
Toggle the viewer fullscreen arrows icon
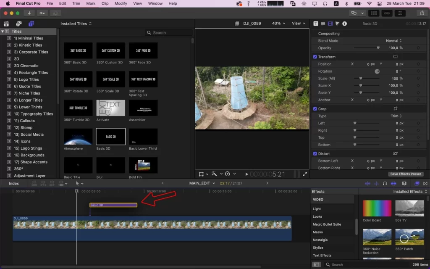(305, 174)
